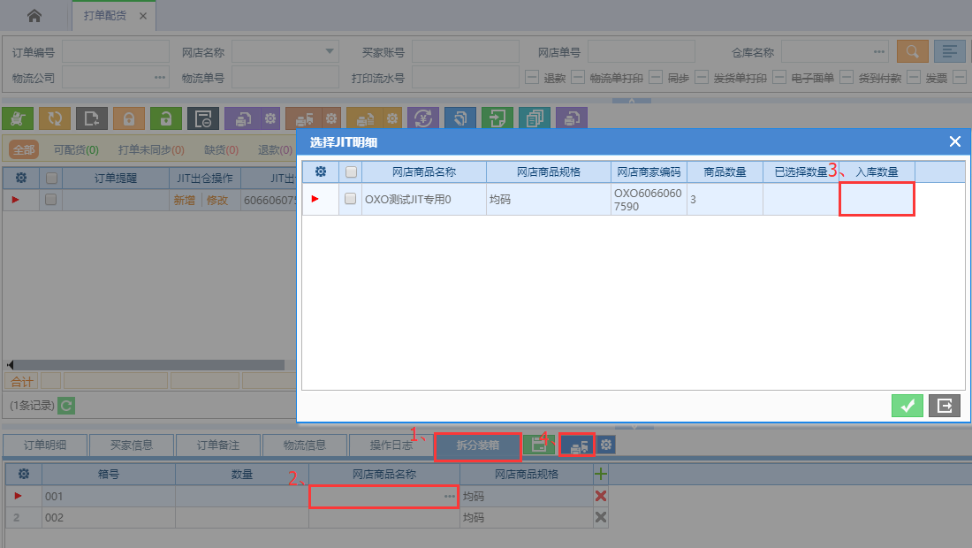This screenshot has height=548, width=972.
Task: Select the 可配货(0) status filter
Action: [76, 149]
